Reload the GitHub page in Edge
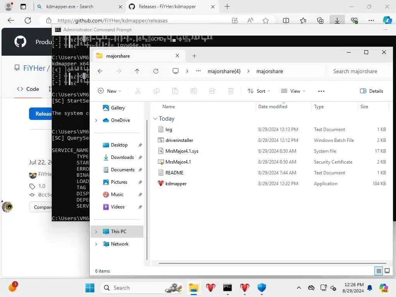 28,20
